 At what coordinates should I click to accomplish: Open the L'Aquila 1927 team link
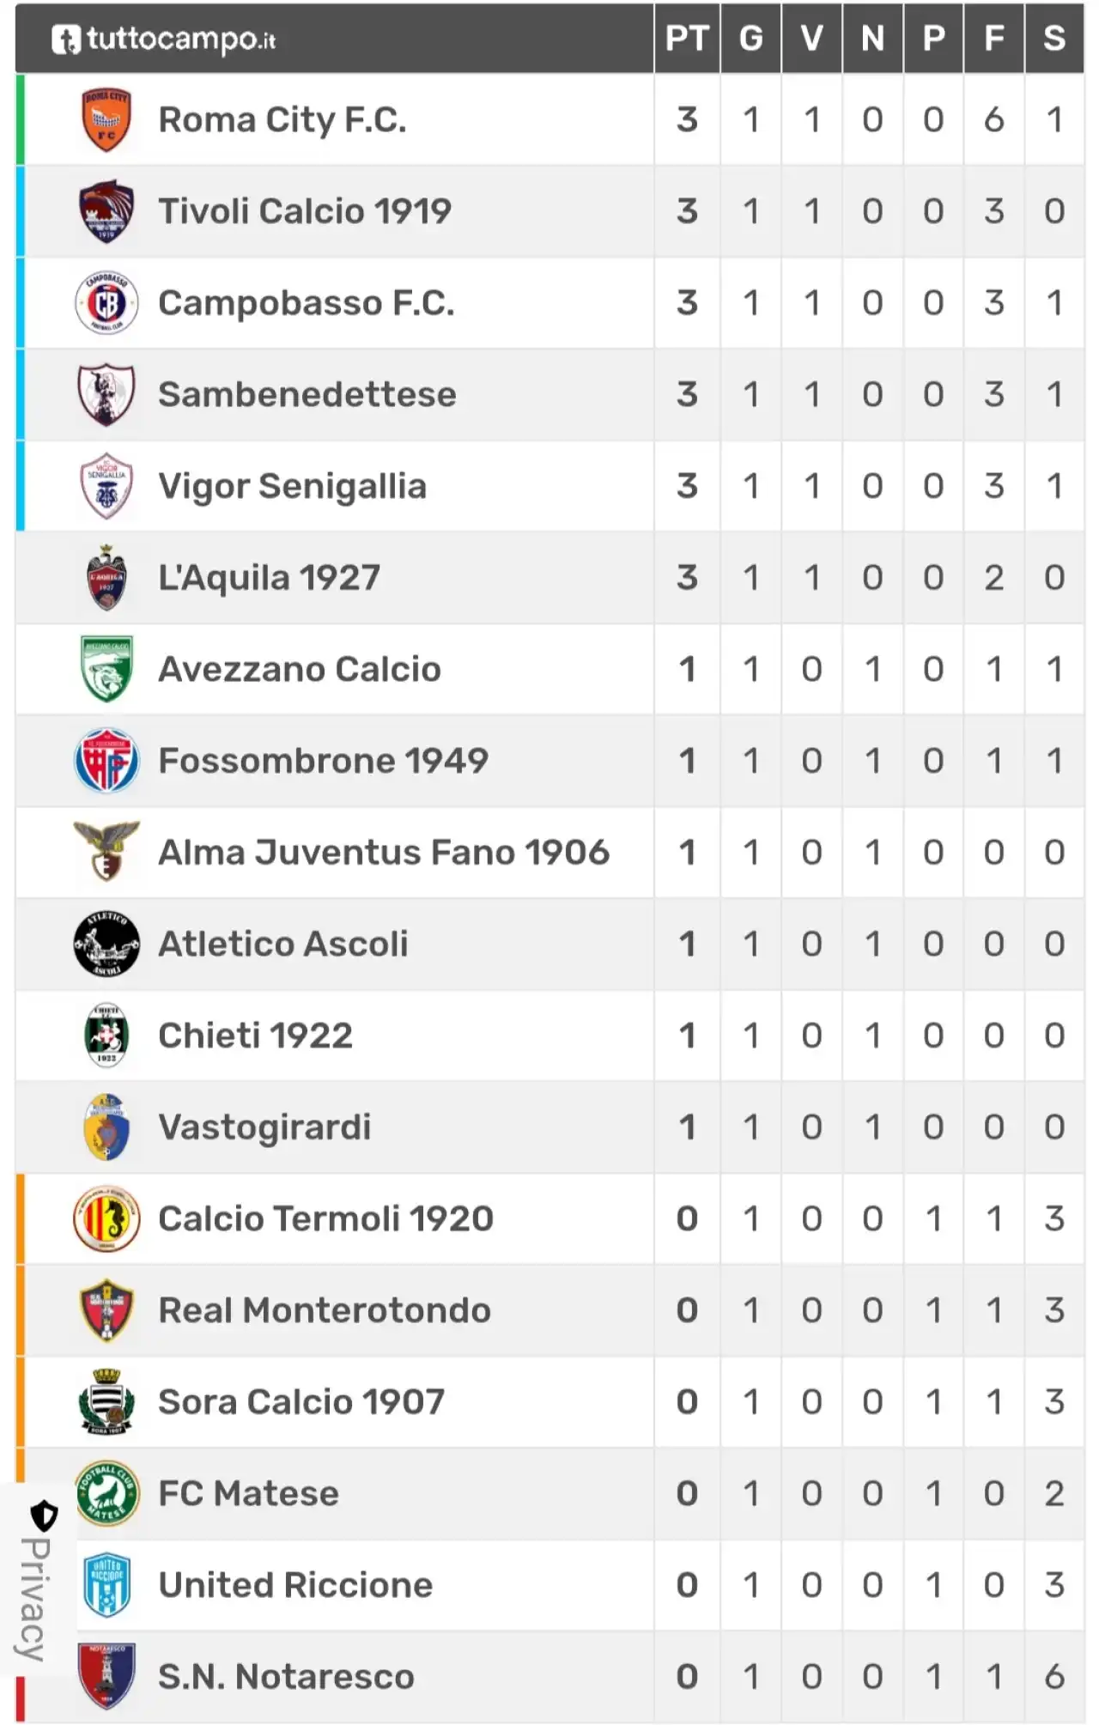pos(269,578)
